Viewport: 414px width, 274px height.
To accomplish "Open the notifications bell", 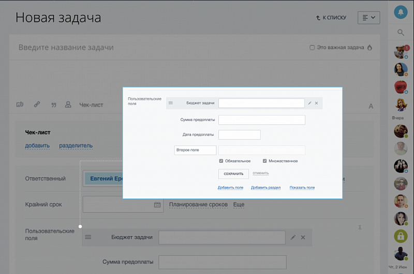I will pyautogui.click(x=401, y=12).
